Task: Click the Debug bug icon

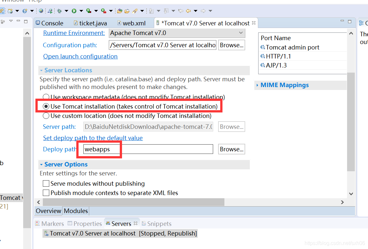Action: [x=59, y=11]
